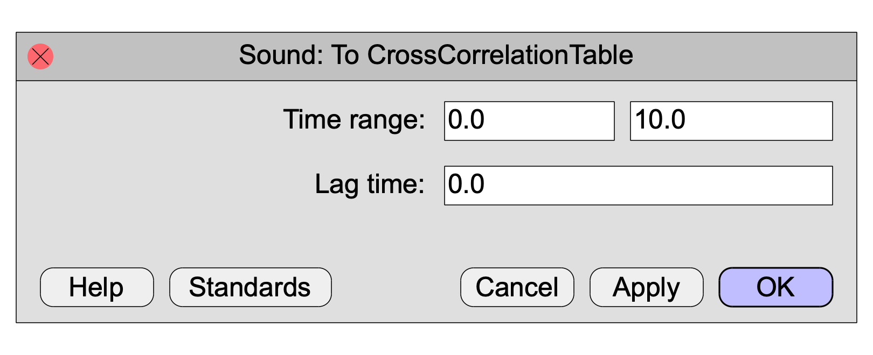Viewport: 873px width, 355px height.
Task: Click the Time range end field showing 10.0
Action: (731, 121)
